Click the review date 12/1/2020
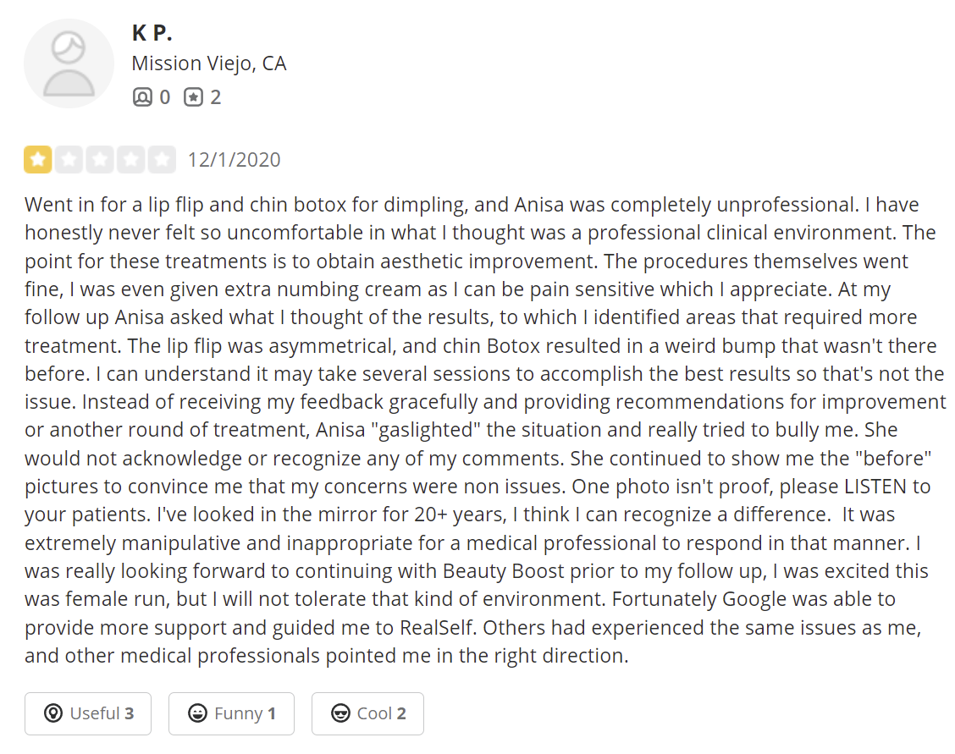 234,160
